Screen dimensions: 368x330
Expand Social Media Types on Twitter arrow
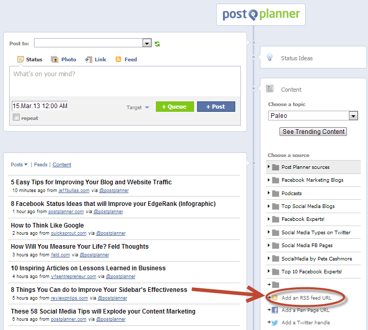(269, 232)
